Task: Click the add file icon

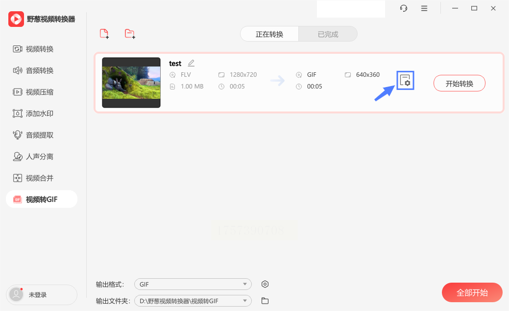Action: [x=104, y=34]
